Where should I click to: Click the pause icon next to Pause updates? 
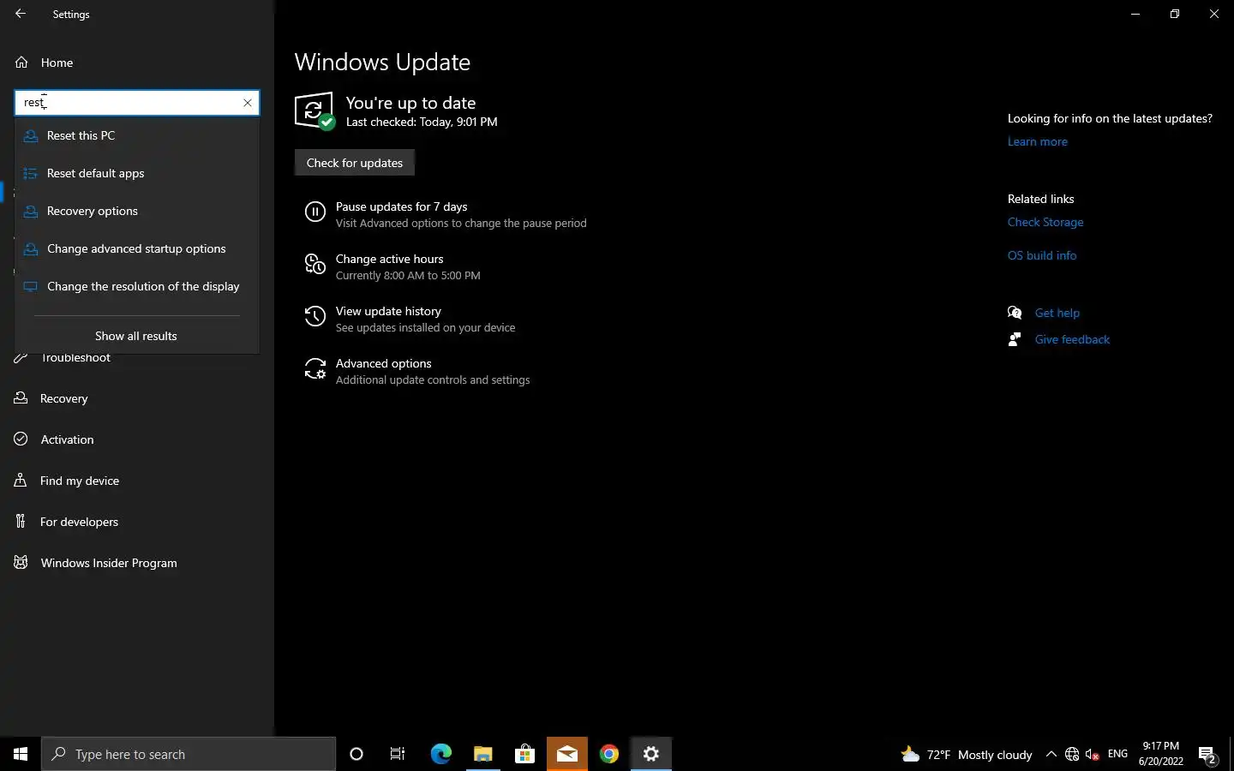[x=315, y=212]
